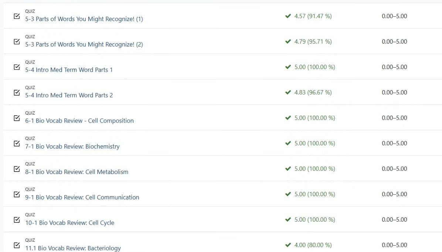Open 8-1 Bio Vocab Review: Cell Metabolism
442x252 pixels.
point(77,172)
